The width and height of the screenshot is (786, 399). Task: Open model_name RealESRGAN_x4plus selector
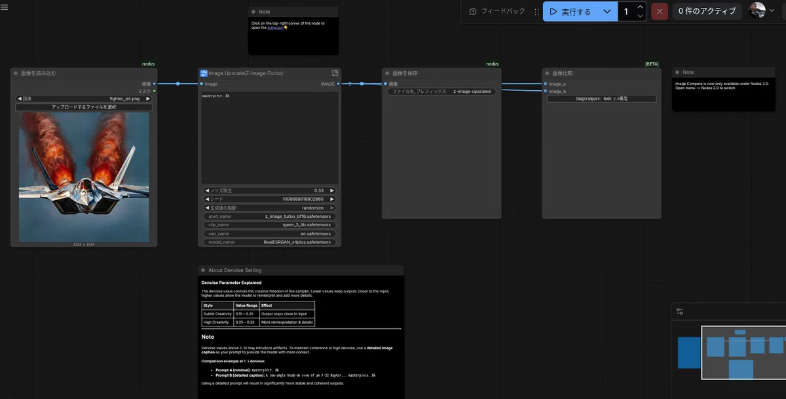tap(270, 242)
